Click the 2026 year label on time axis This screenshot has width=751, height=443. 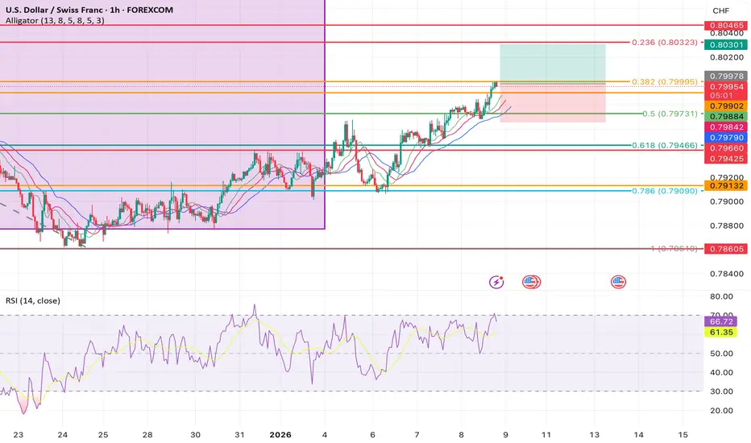pos(280,435)
